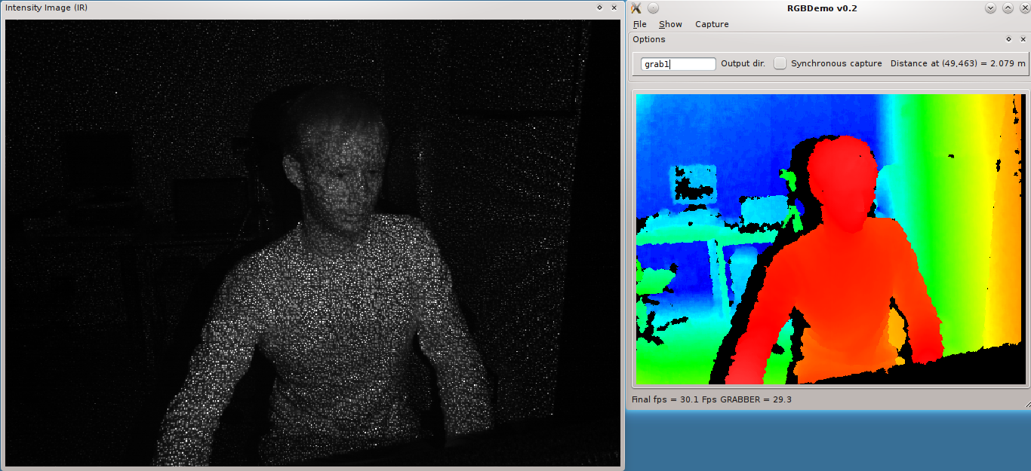
Task: Float the Options panel with its diamond icon
Action: pos(1008,39)
